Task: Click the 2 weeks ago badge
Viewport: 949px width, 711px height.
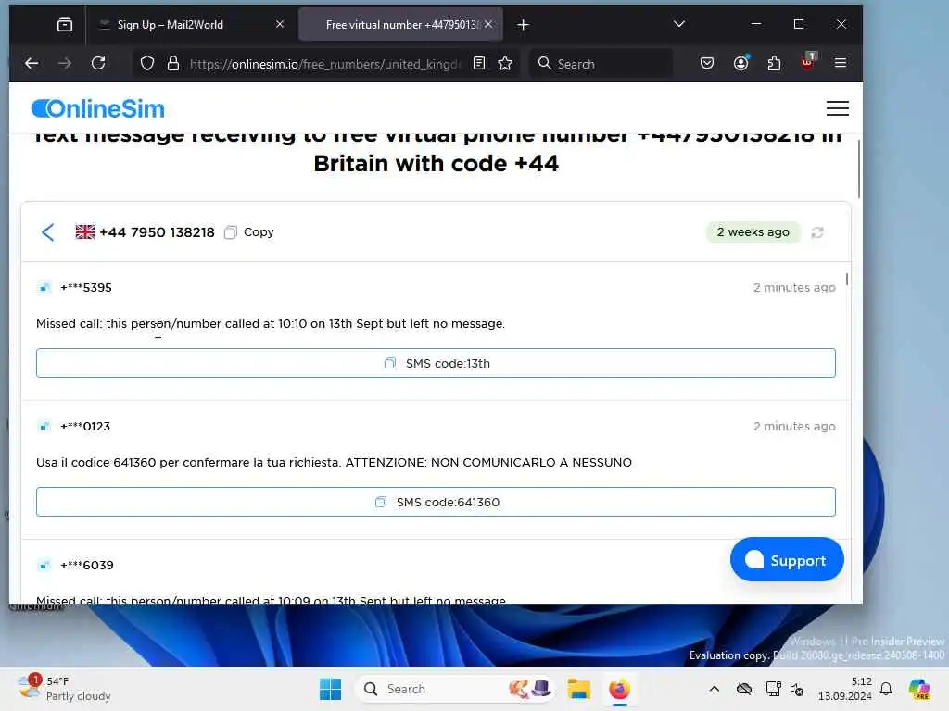Action: point(753,232)
